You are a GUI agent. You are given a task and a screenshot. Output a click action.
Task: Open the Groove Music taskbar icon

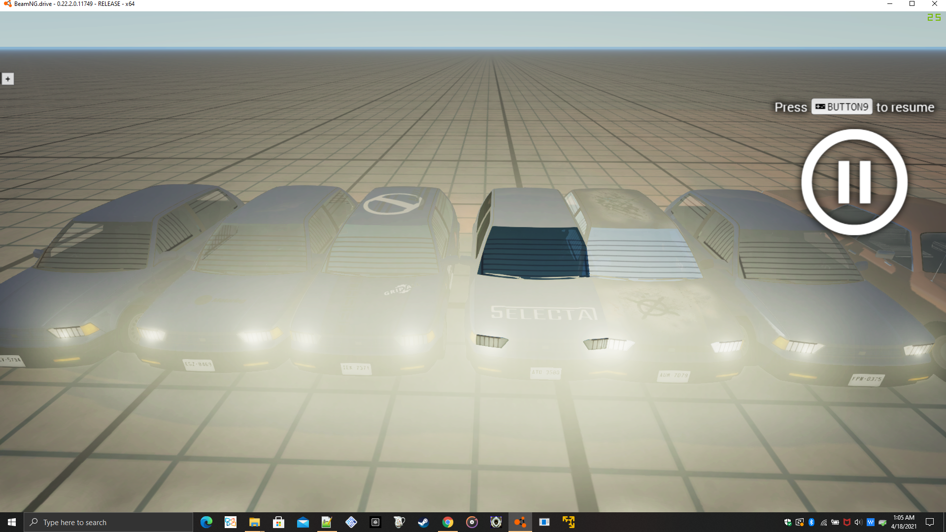[472, 522]
